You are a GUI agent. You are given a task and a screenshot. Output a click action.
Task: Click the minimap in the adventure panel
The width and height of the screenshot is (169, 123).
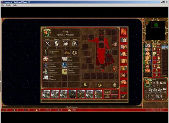(x=155, y=30)
